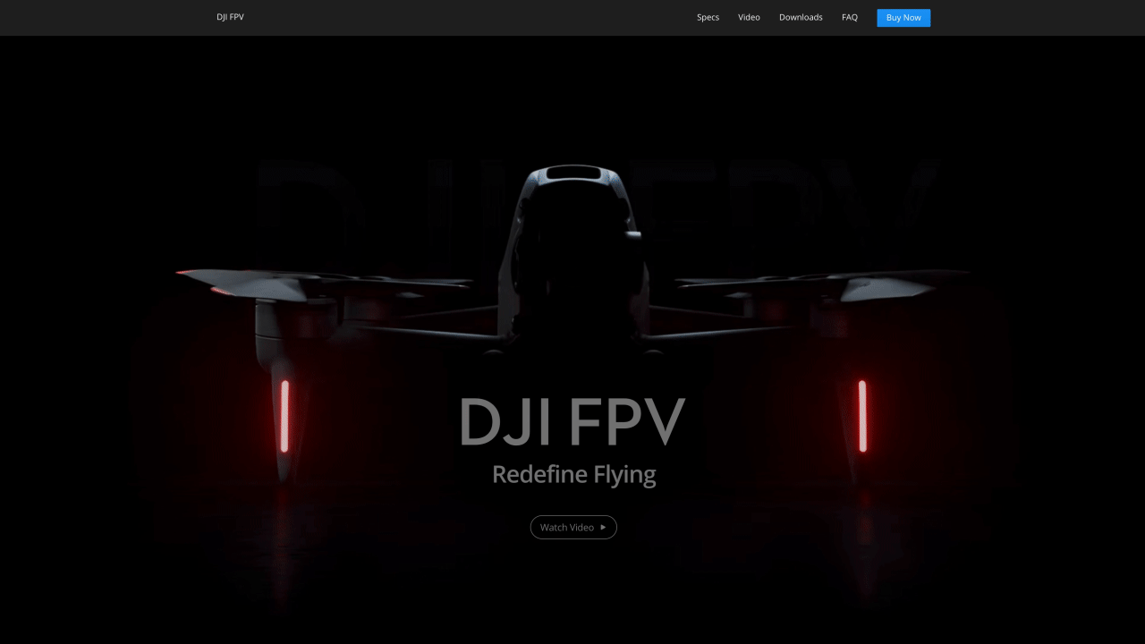The image size is (1145, 644).
Task: Click the blue Buy Now button
Action: (903, 18)
